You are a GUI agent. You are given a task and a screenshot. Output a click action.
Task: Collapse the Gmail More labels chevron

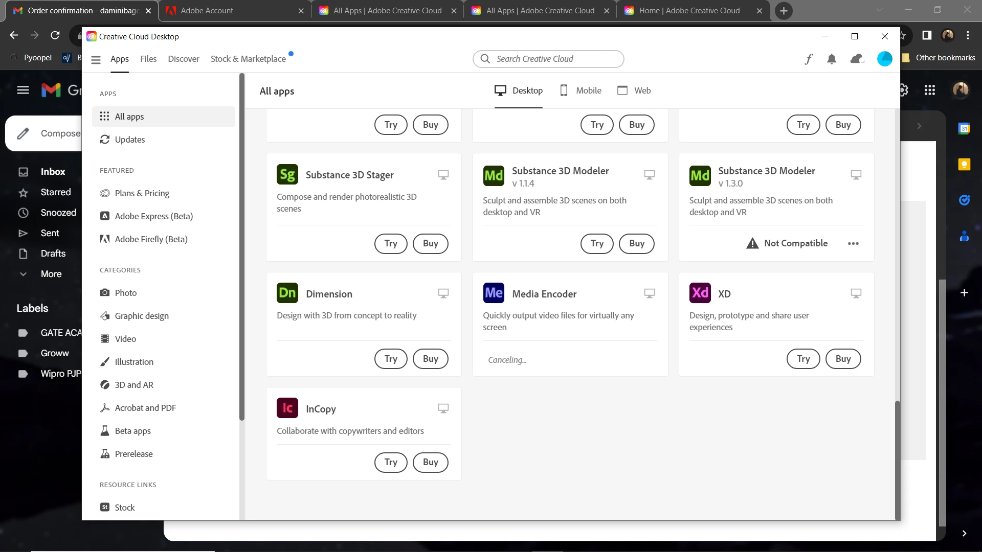(x=23, y=274)
